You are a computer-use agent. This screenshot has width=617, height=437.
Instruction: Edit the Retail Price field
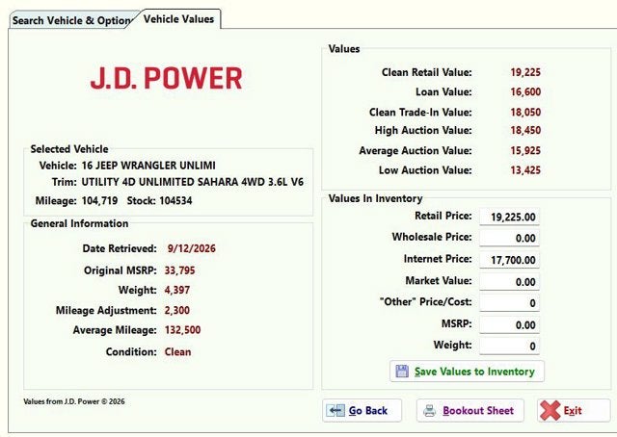point(509,217)
